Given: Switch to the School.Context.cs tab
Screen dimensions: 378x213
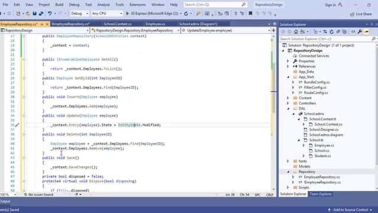Looking at the screenshot, I should (x=118, y=24).
